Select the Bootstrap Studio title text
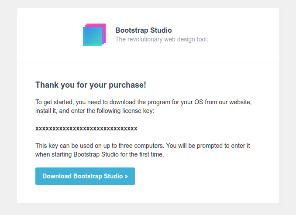Screen dimensions: 296x215 pyautogui.click(x=143, y=30)
